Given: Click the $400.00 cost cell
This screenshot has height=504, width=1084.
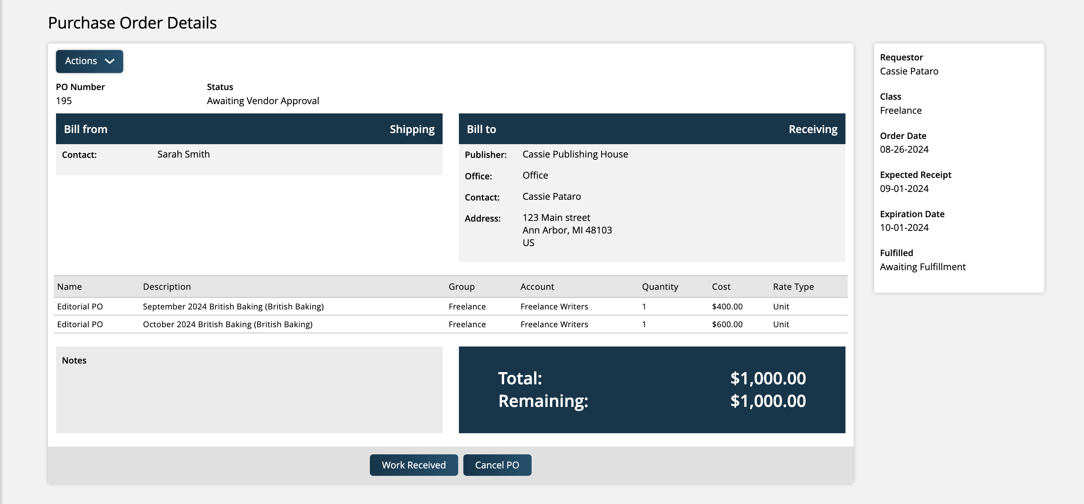Looking at the screenshot, I should (x=727, y=306).
